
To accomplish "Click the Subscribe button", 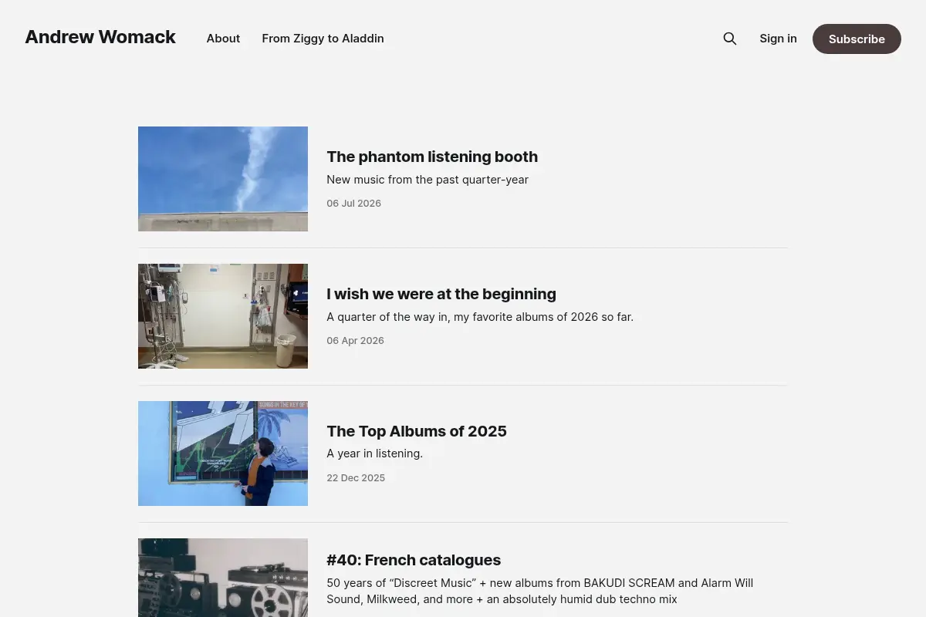I will [857, 39].
